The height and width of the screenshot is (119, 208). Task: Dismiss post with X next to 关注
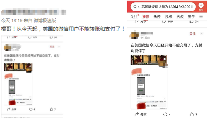(x=201, y=34)
